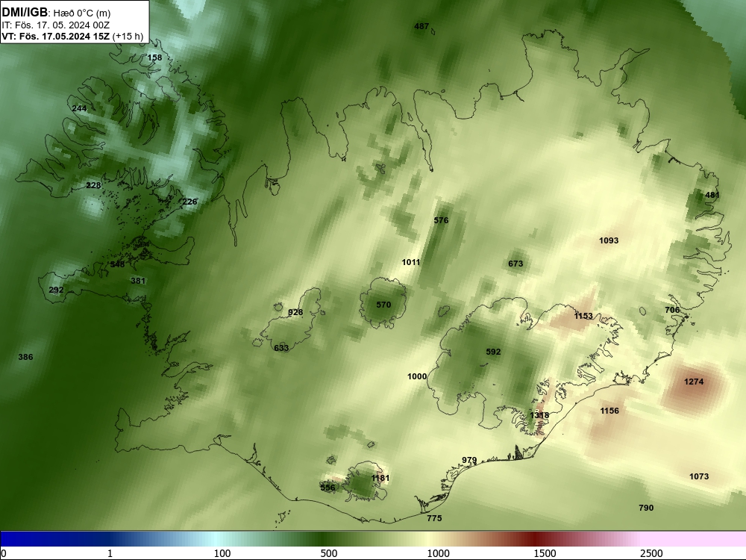Image resolution: width=746 pixels, height=560 pixels.
Task: Click the '0' label on the color scale
Action: tap(4, 553)
